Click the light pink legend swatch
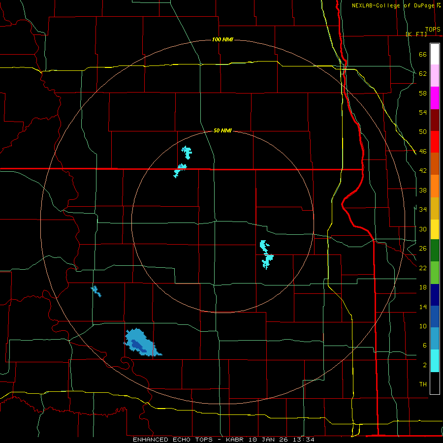443x443 pixels. tap(435, 75)
